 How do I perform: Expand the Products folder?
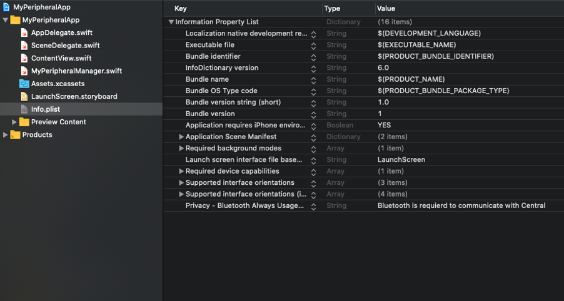6,135
